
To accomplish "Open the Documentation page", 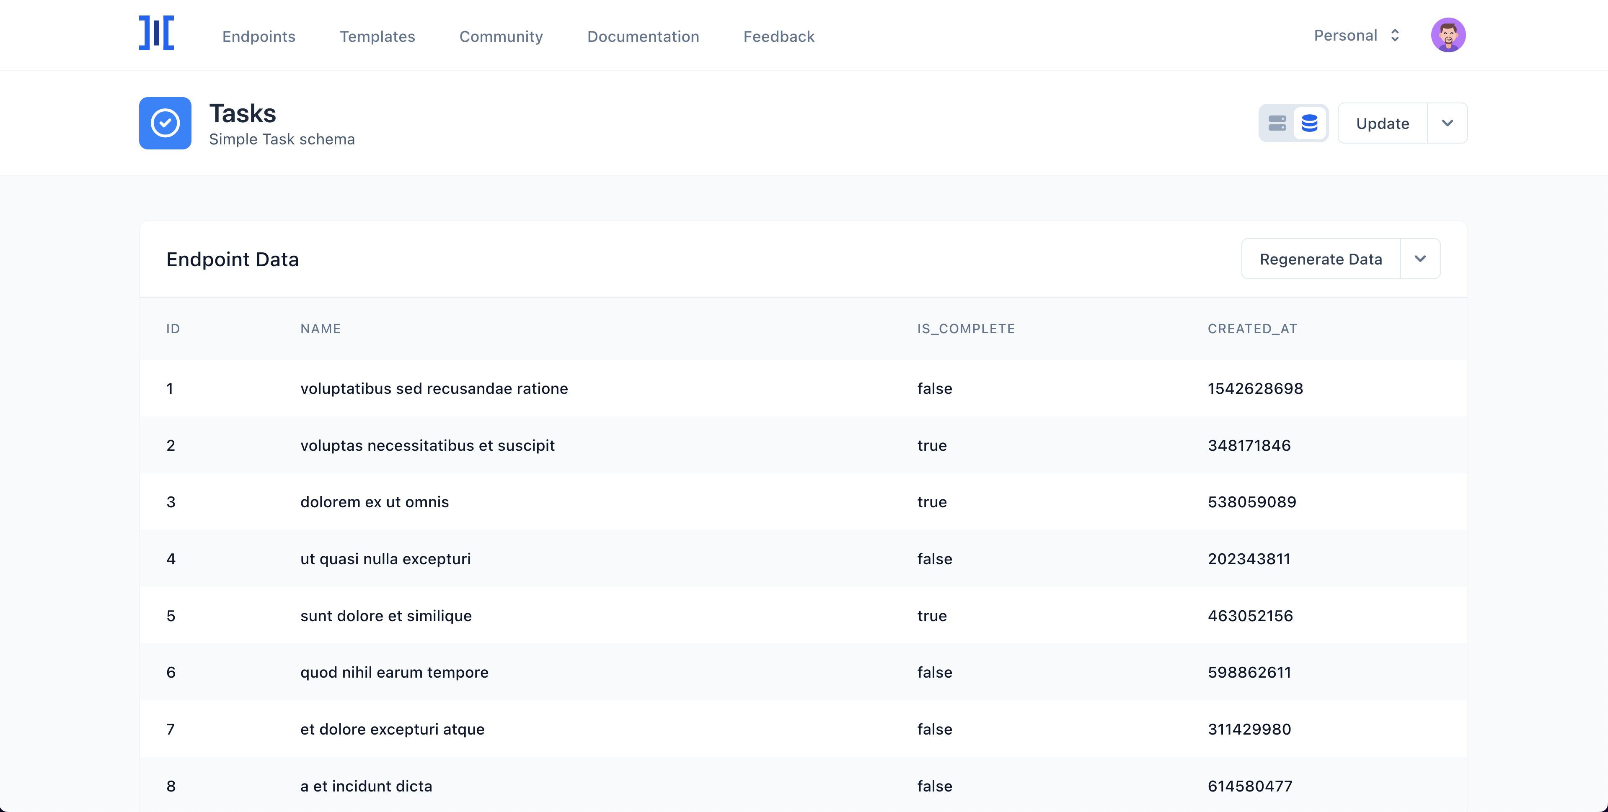I will (643, 36).
